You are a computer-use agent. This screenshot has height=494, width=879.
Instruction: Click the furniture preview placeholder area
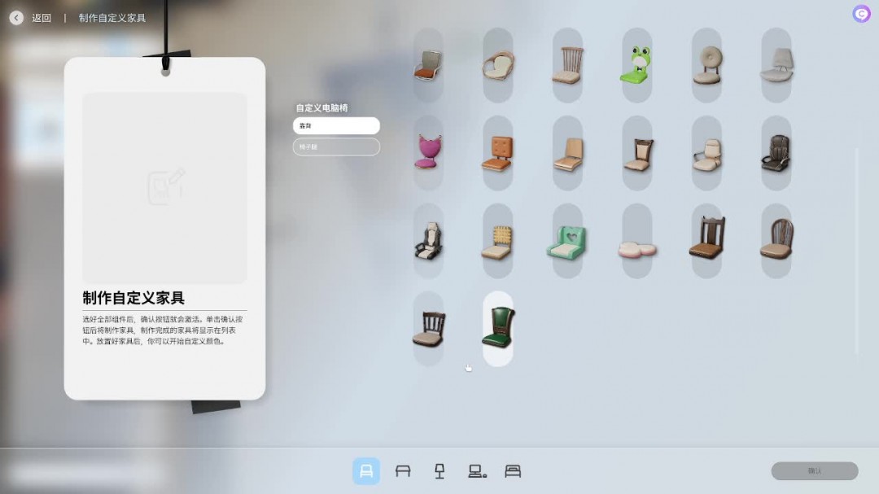[164, 188]
